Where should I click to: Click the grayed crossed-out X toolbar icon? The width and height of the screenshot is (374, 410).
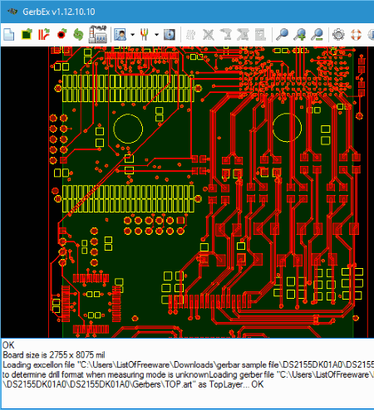tap(209, 35)
